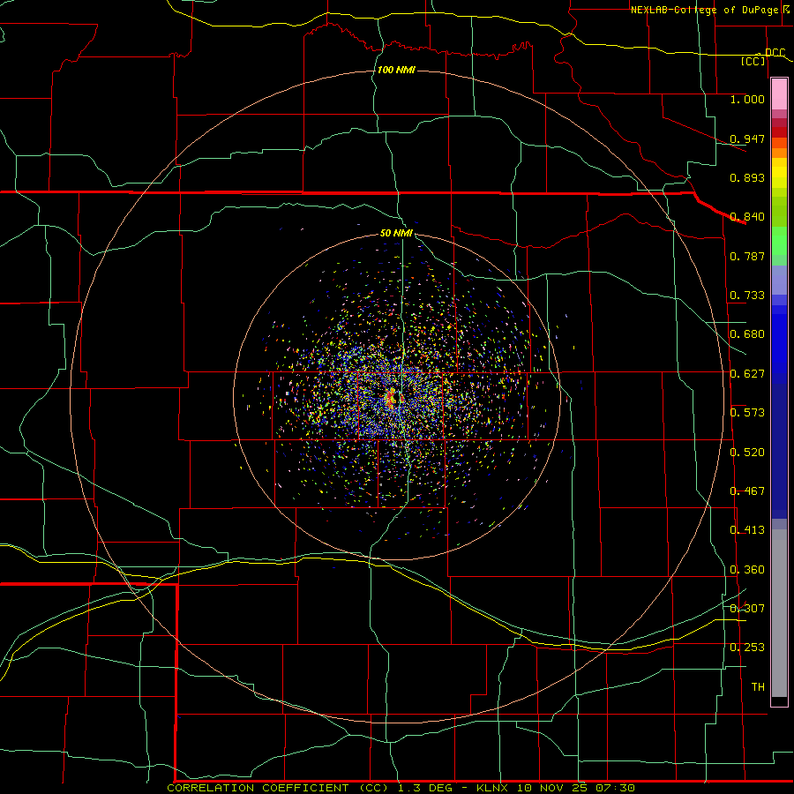Select the 0.253 scale value
The height and width of the screenshot is (794, 794).
click(x=747, y=648)
